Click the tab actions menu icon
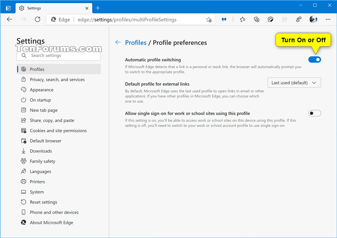This screenshot has width=337, height=238. coord(8,8)
